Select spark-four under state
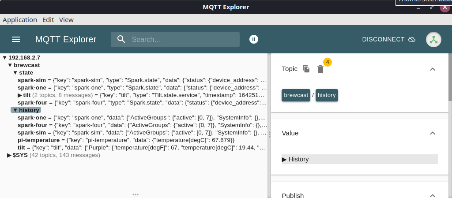Image resolution: width=452 pixels, height=198 pixels. (x=142, y=102)
